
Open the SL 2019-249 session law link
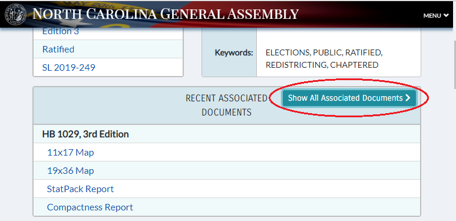(68, 67)
